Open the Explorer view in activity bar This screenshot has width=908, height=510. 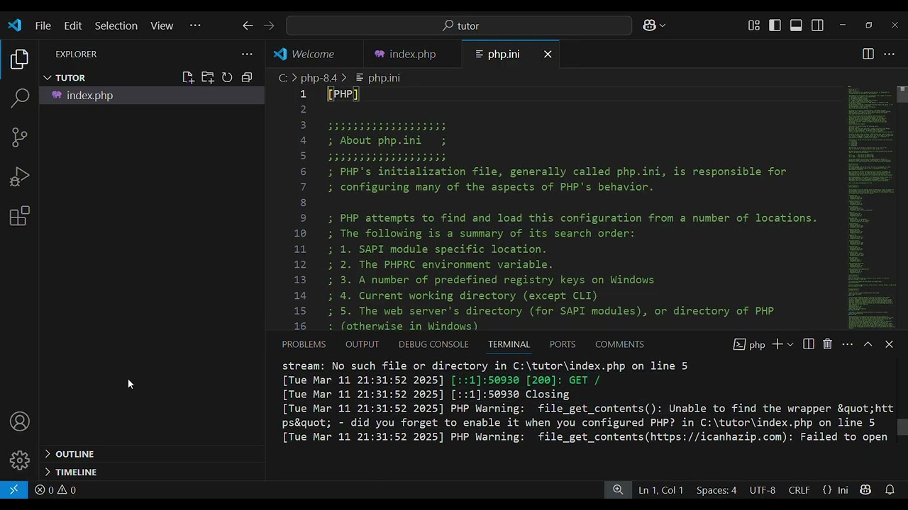(20, 59)
